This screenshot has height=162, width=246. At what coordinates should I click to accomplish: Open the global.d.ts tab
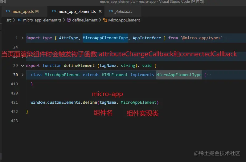pyautogui.click(x=123, y=11)
